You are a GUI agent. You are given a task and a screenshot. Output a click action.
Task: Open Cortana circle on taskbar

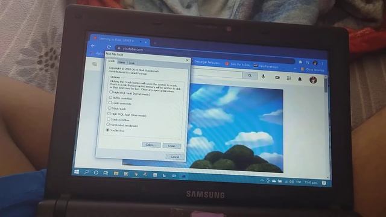point(96,173)
